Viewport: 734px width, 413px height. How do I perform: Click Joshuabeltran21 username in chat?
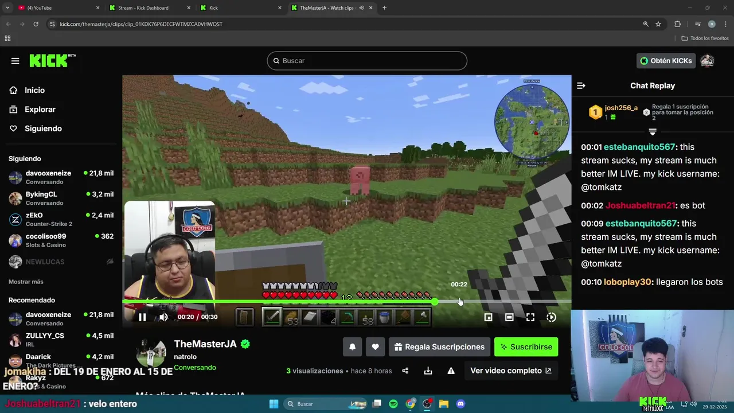click(641, 205)
